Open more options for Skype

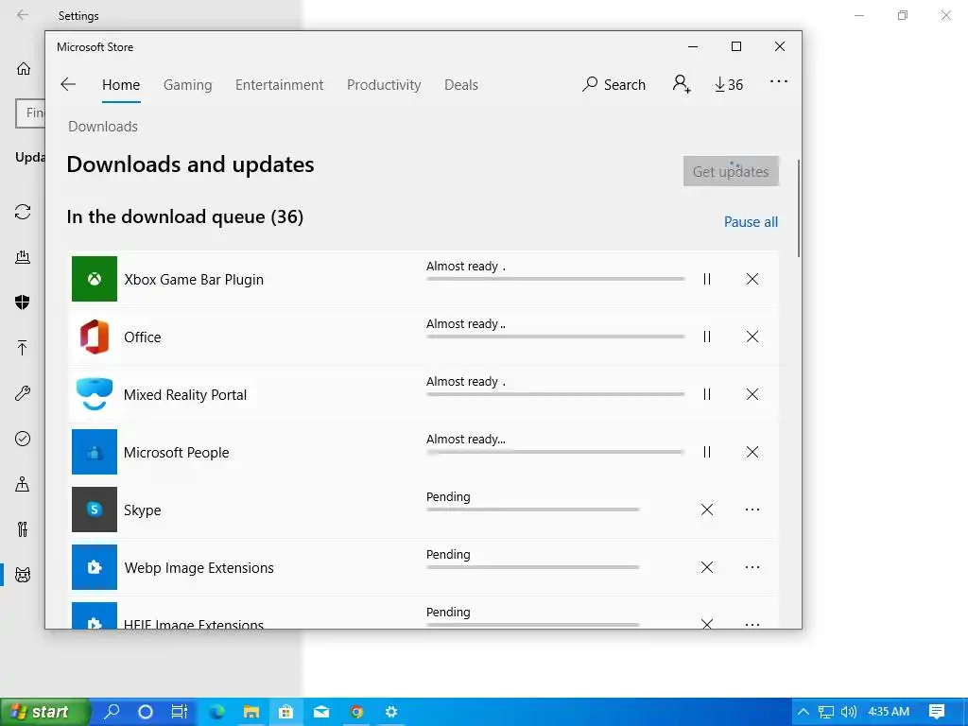point(752,510)
